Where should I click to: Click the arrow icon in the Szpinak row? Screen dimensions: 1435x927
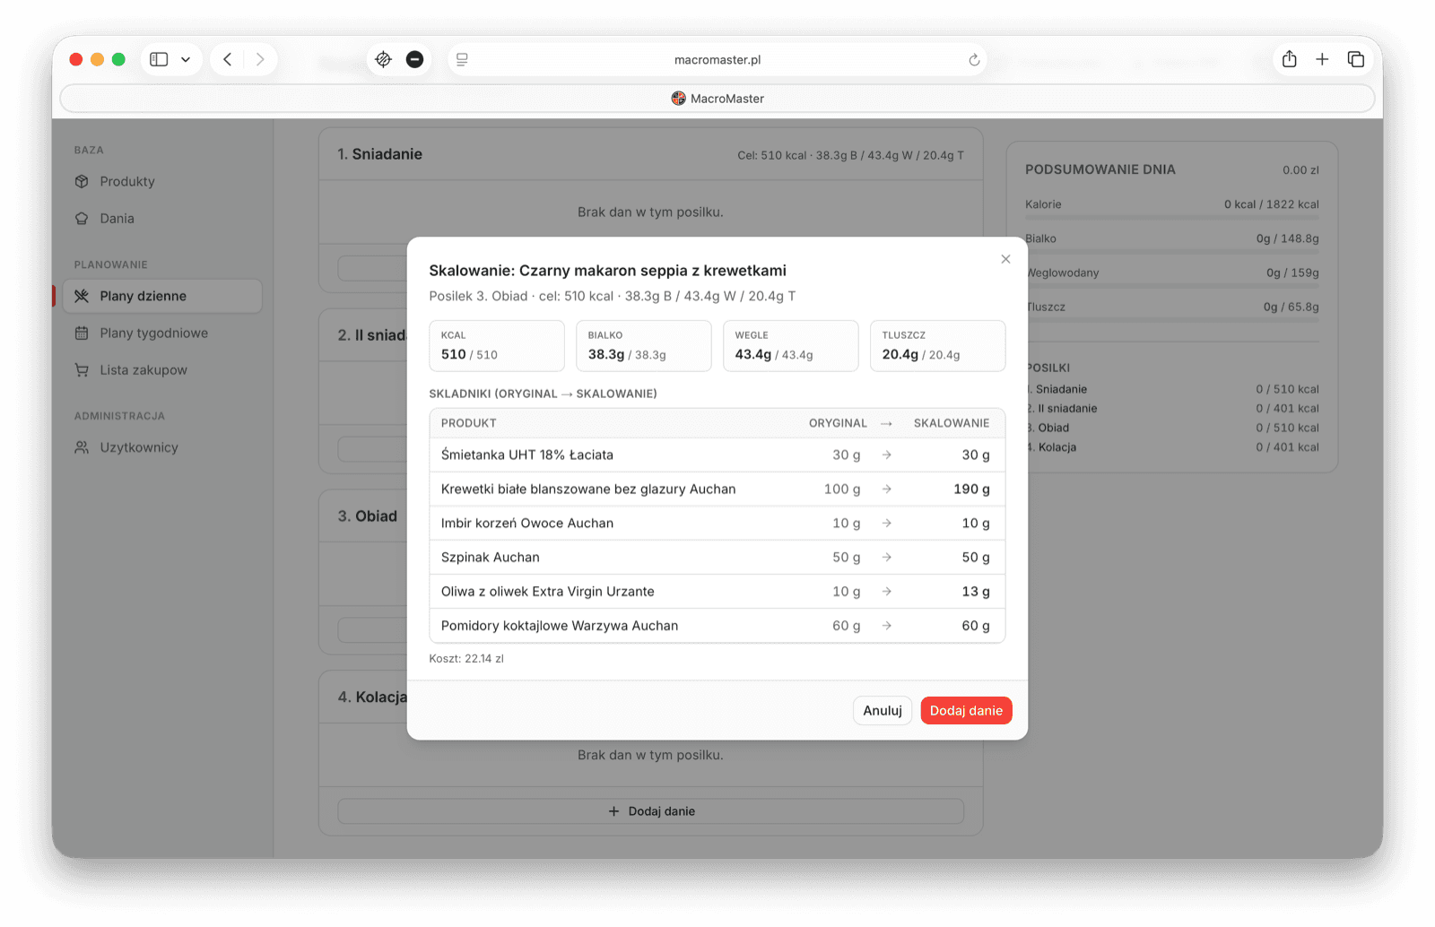(x=887, y=557)
